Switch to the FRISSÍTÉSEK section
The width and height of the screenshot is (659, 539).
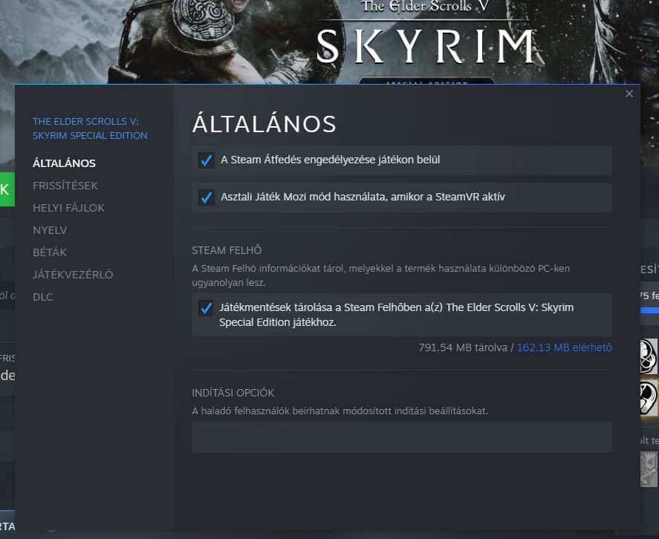65,186
